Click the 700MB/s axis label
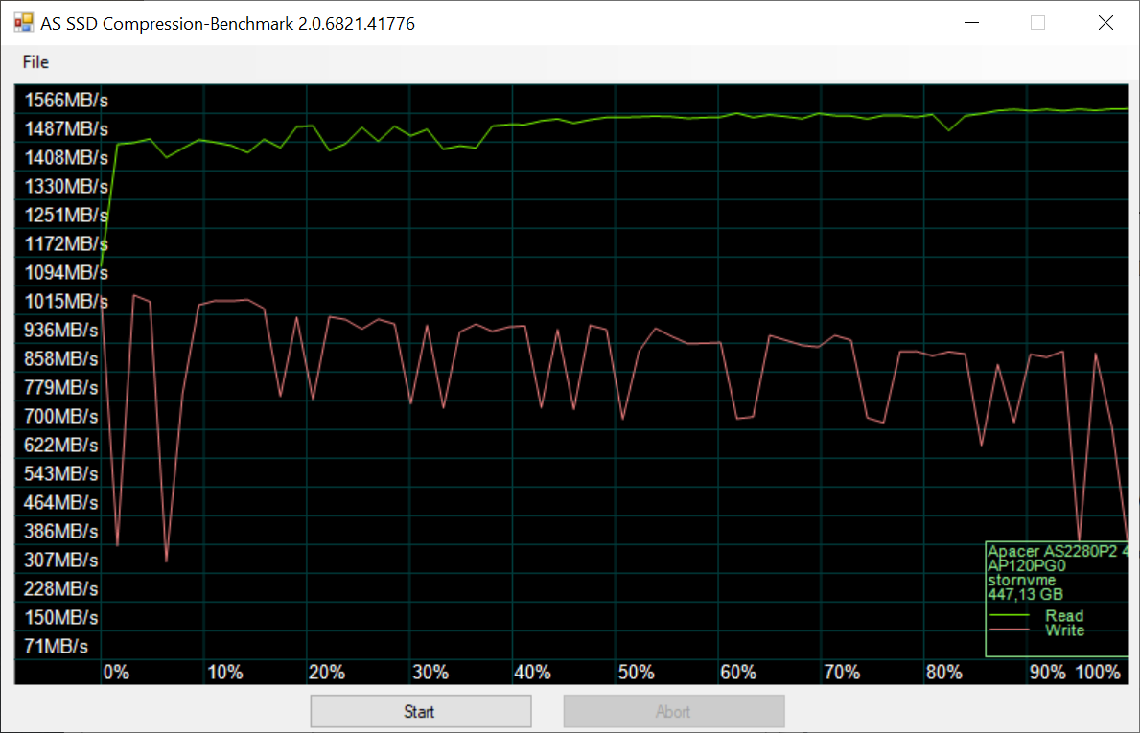This screenshot has height=733, width=1140. coord(61,416)
